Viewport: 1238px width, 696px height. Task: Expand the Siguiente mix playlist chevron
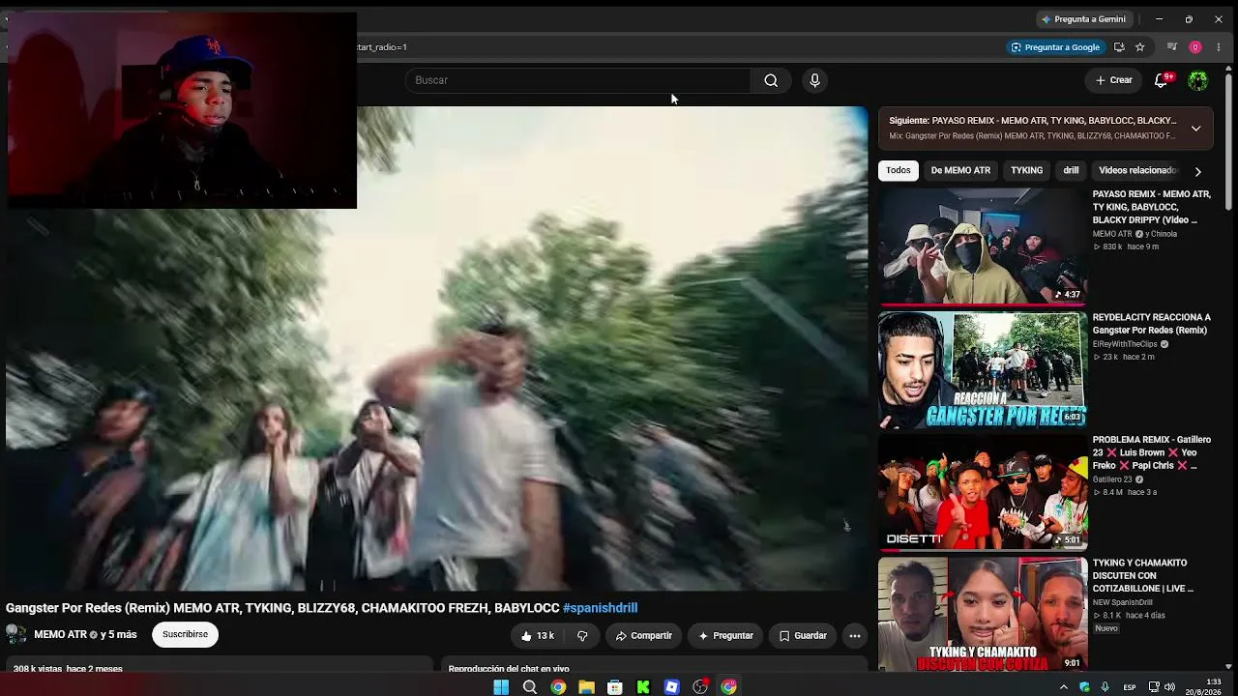(1195, 129)
